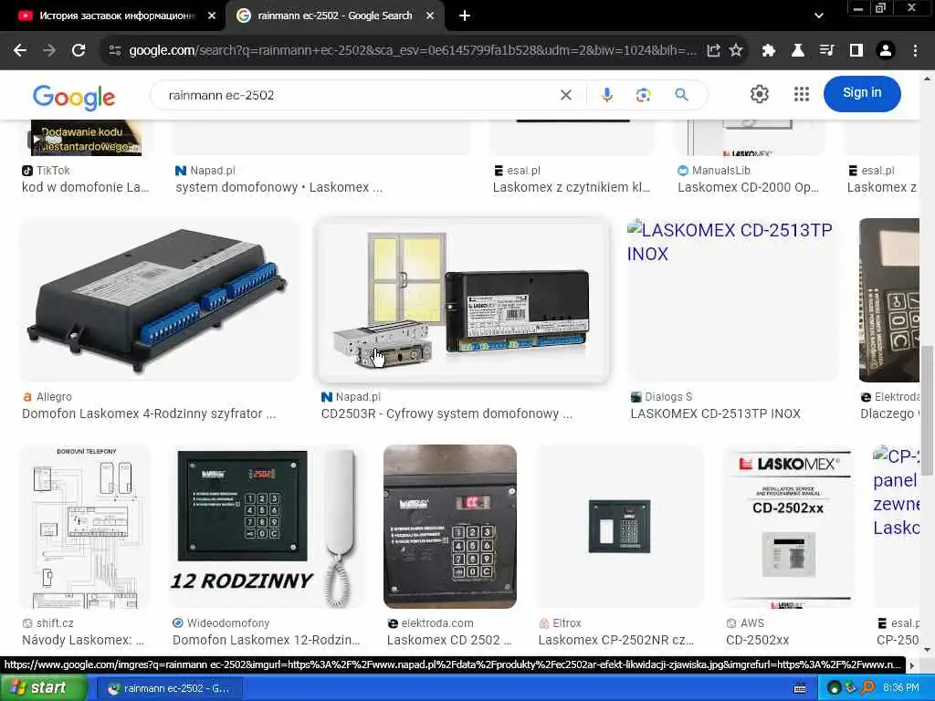The width and height of the screenshot is (935, 701).
Task: Open 'Domofon Laskomex 4-Rodzinny szyfrator' link
Action: (x=149, y=413)
